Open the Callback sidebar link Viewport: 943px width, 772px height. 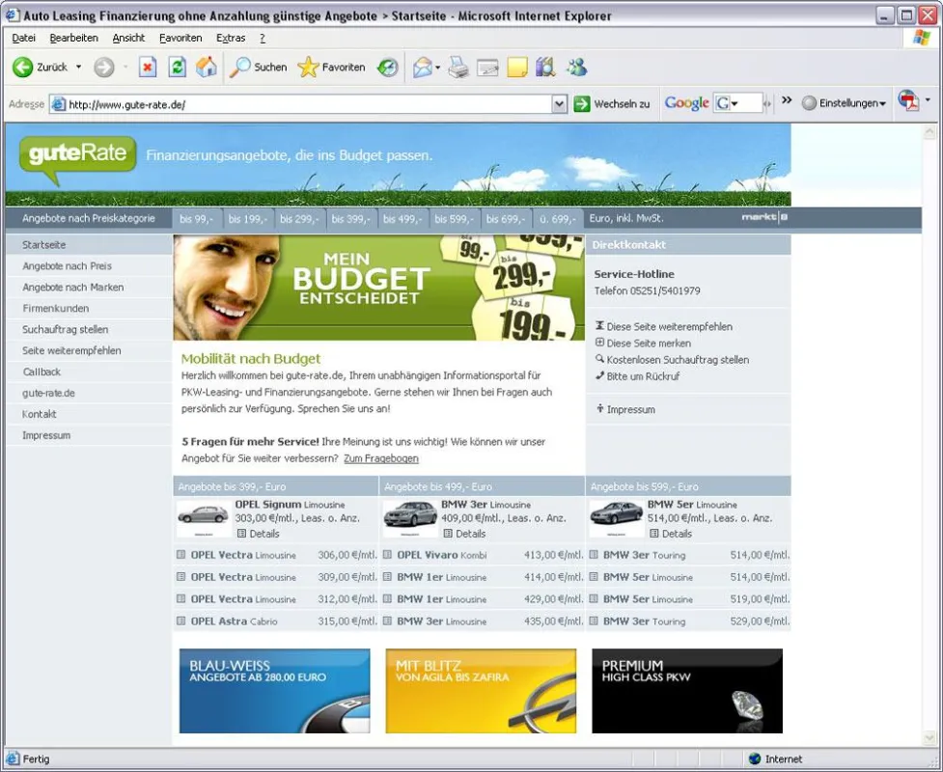[42, 372]
